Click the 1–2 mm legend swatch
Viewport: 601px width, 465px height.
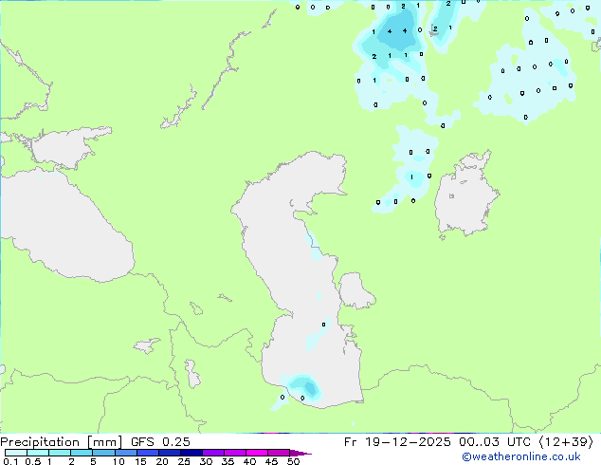60,453
